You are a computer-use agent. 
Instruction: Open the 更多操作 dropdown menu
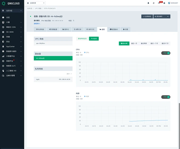162,16
